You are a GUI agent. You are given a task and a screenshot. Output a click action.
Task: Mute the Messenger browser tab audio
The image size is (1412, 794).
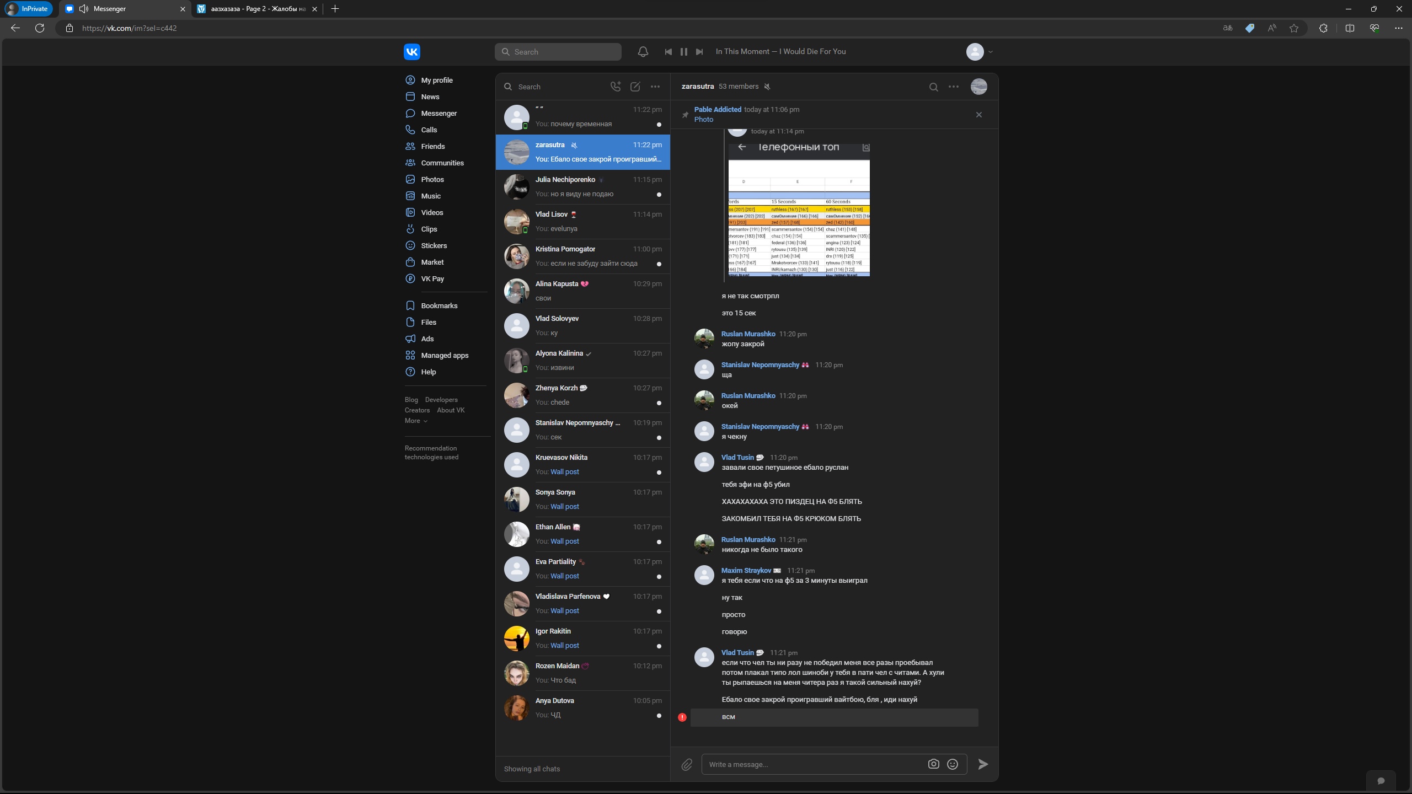click(x=84, y=9)
